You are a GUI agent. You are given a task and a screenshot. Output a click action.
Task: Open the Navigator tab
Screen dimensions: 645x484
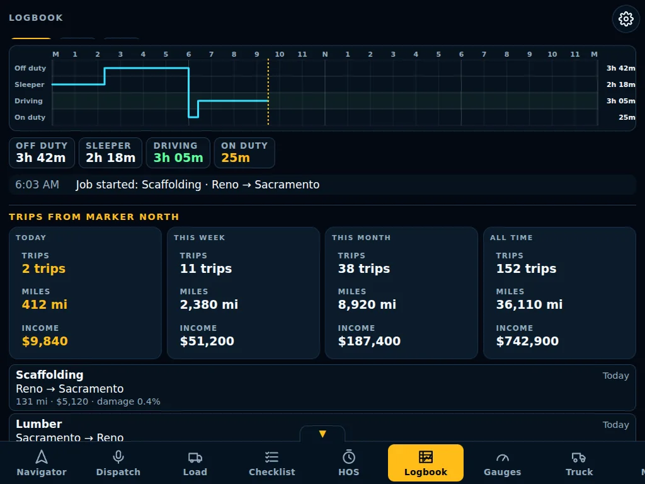click(x=42, y=463)
